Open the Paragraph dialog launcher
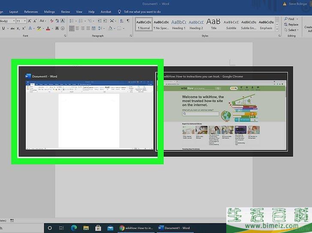Screen dimensions: 312x233 [x=131, y=36]
